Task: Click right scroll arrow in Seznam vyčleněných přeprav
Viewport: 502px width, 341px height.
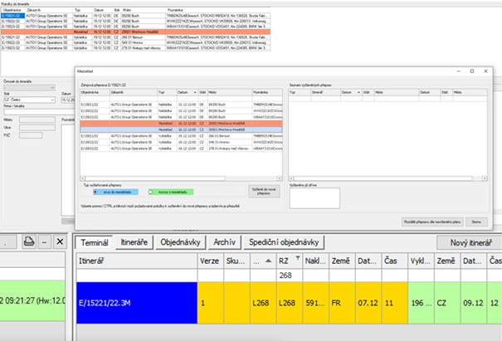Action: 485,178
